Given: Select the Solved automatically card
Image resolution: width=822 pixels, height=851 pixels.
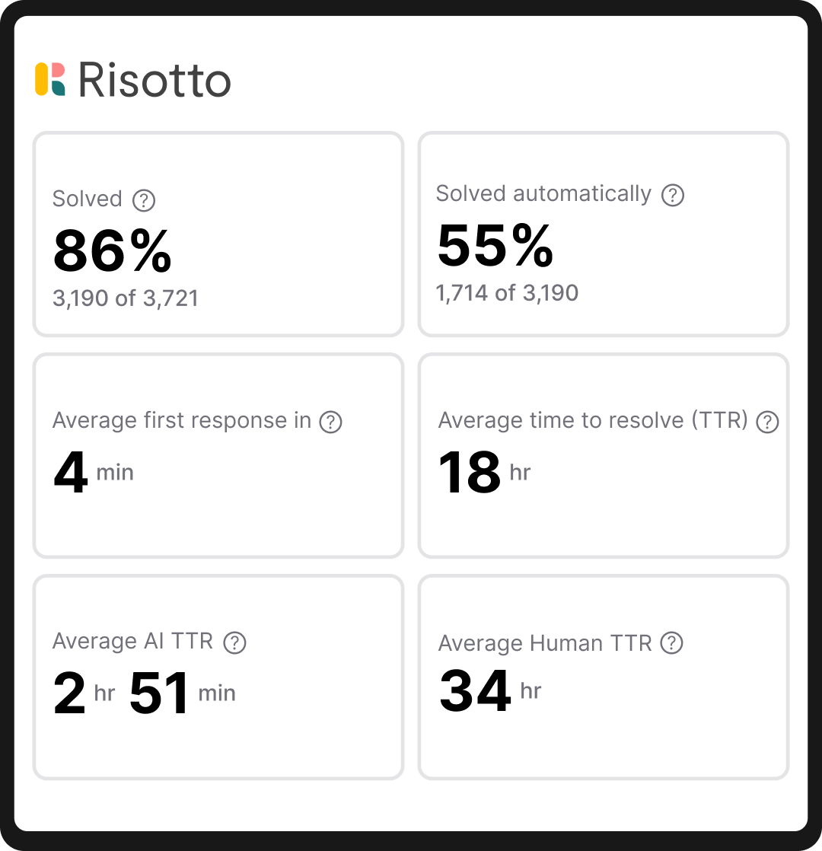Looking at the screenshot, I should (604, 234).
